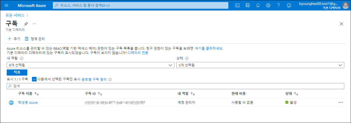
Task: Click the 적용 button
Action: pyautogui.click(x=17, y=72)
